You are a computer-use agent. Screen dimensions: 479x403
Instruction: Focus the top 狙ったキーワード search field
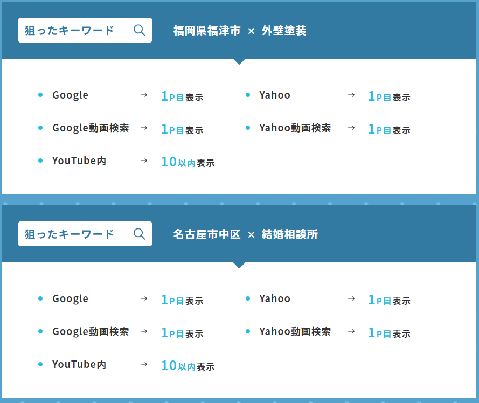tap(85, 30)
